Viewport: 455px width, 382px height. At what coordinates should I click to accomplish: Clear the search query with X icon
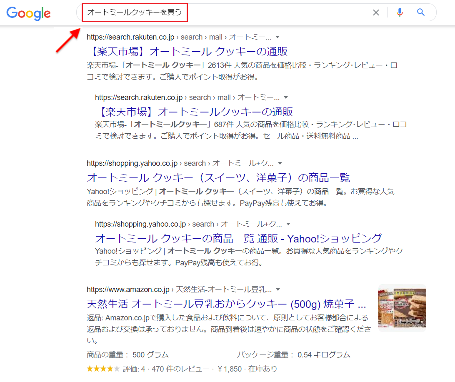(x=376, y=12)
